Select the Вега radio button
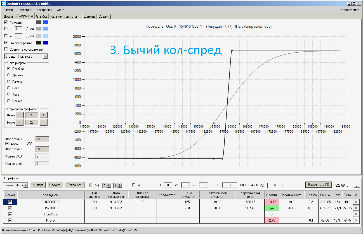 [9, 88]
